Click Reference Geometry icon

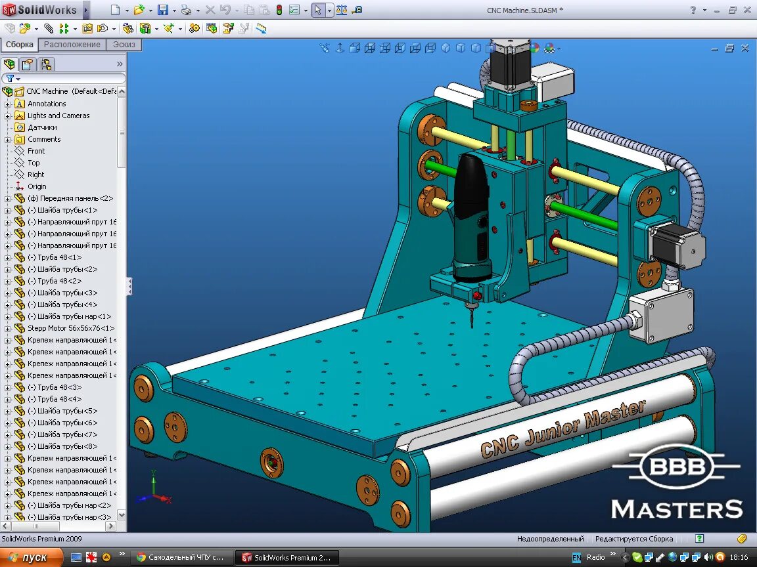tap(168, 28)
